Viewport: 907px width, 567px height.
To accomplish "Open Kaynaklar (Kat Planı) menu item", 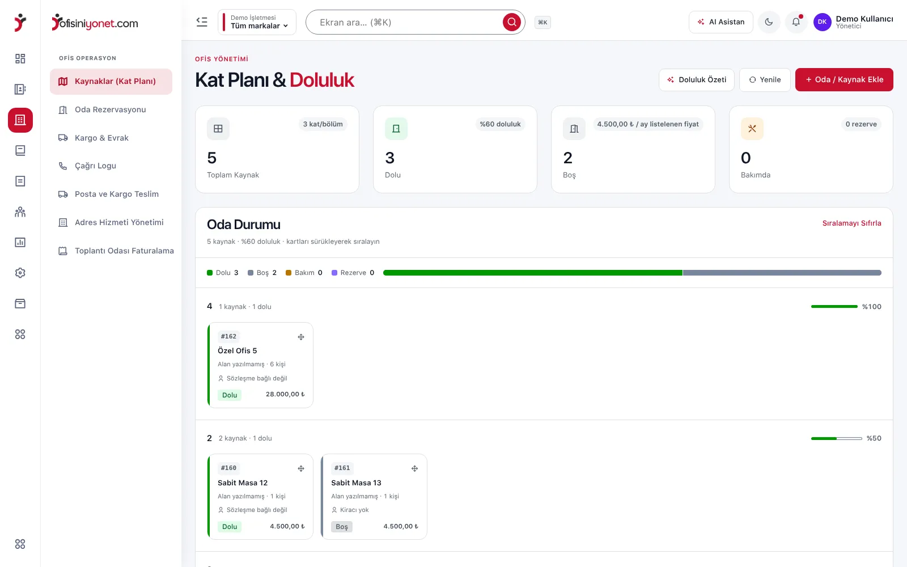I will point(111,82).
